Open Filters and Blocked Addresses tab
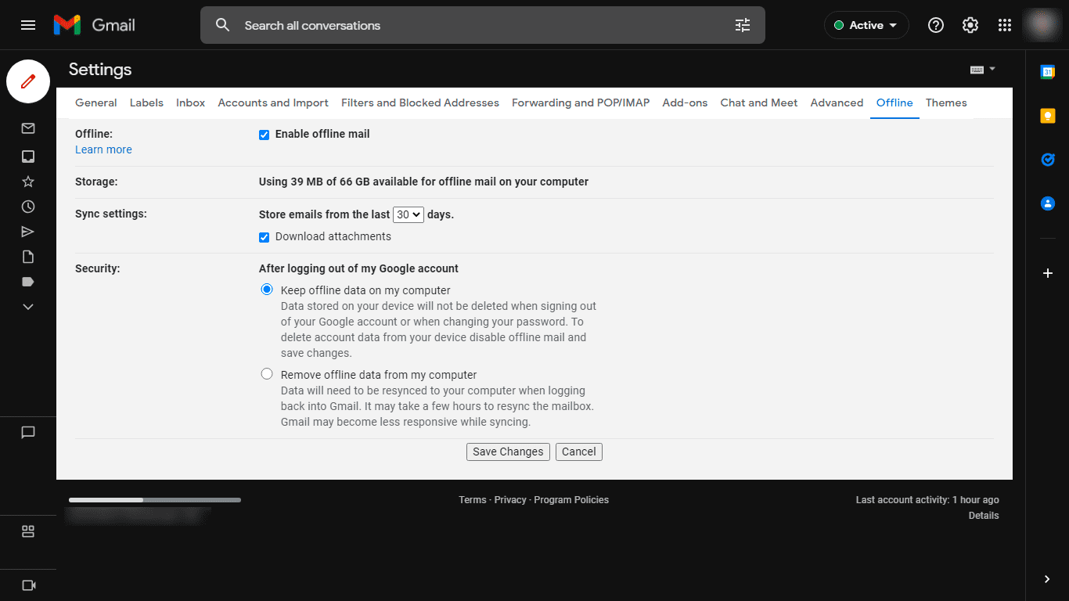 pos(420,103)
